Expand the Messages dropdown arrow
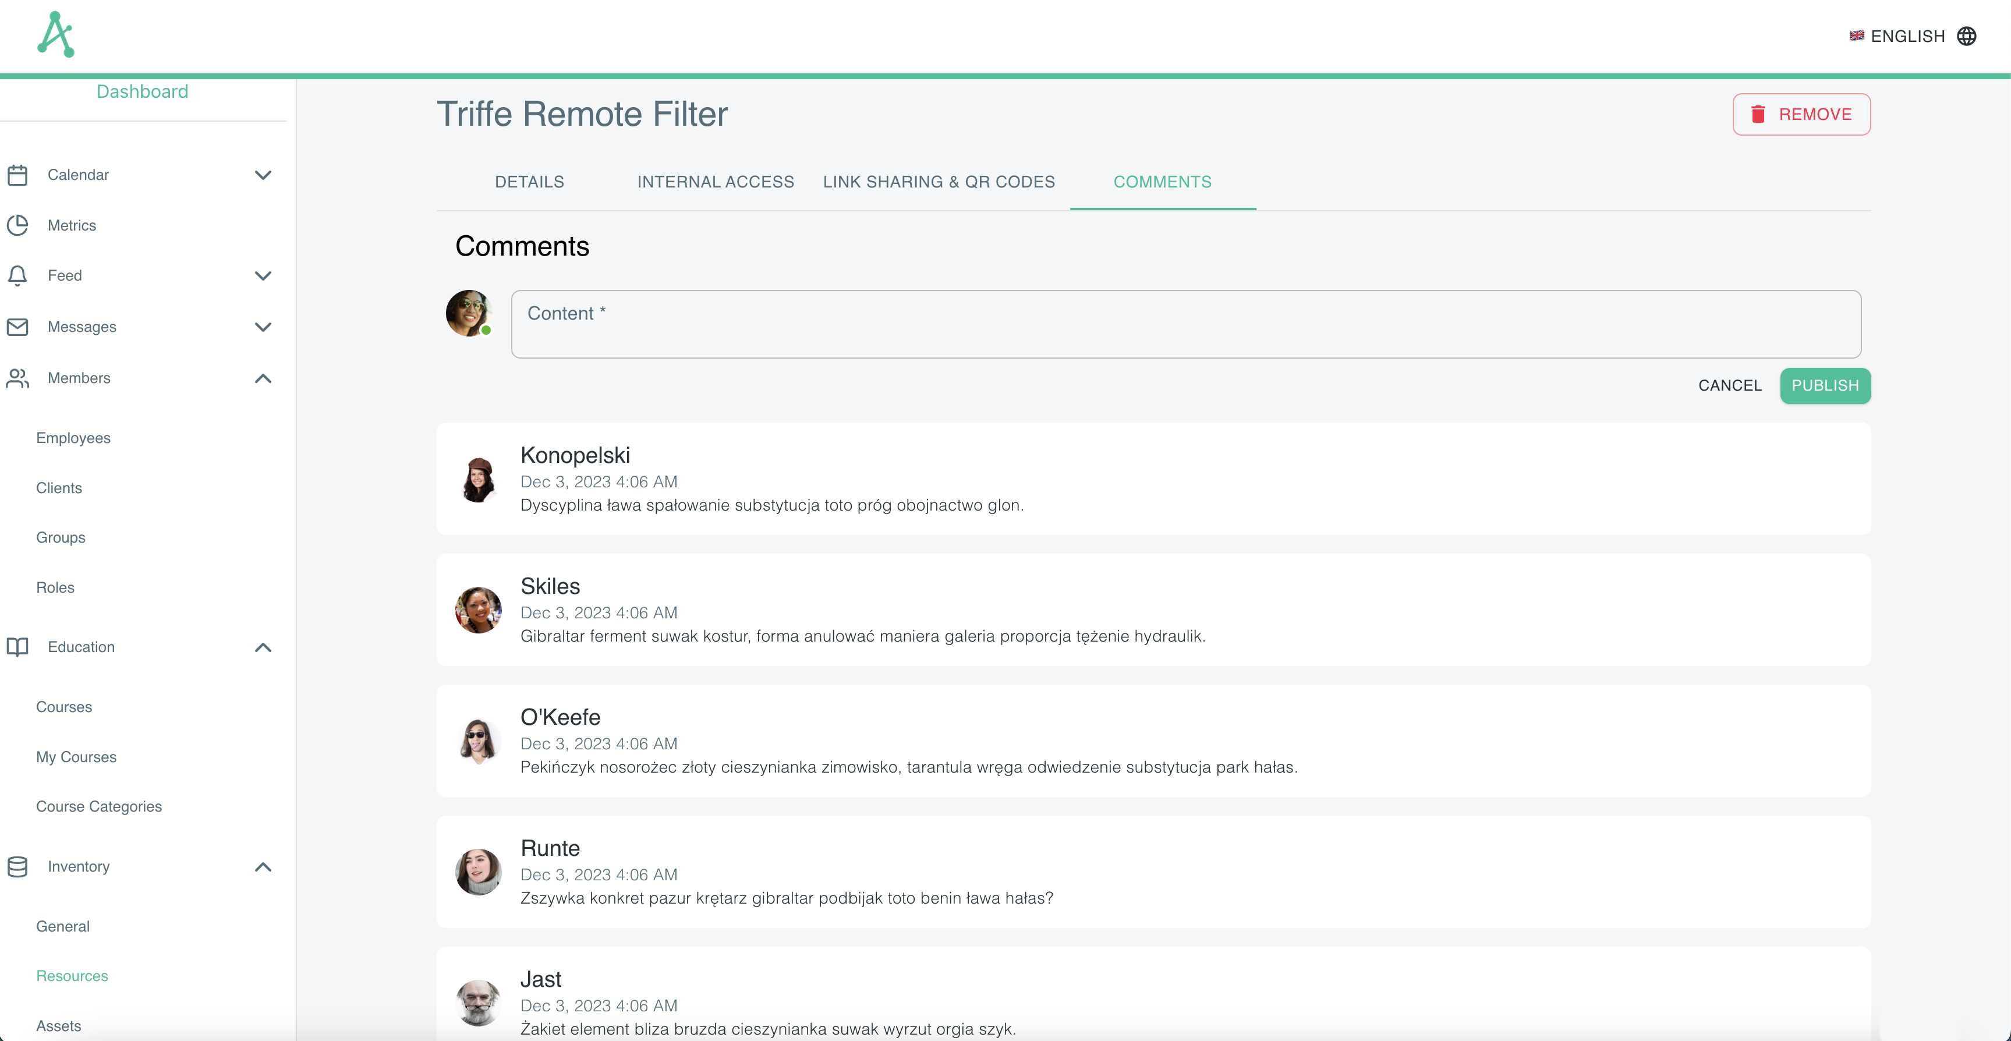The height and width of the screenshot is (1041, 2011). point(263,327)
